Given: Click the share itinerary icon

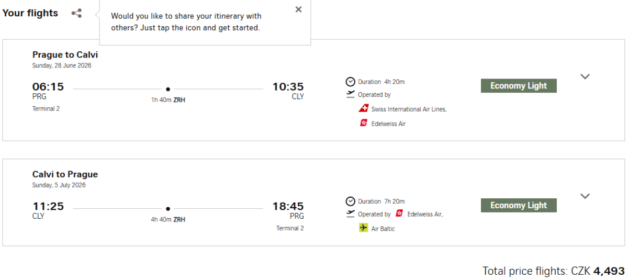Looking at the screenshot, I should tap(76, 14).
